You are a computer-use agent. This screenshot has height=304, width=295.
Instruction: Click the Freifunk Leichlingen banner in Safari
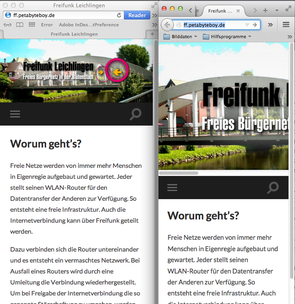(76, 71)
